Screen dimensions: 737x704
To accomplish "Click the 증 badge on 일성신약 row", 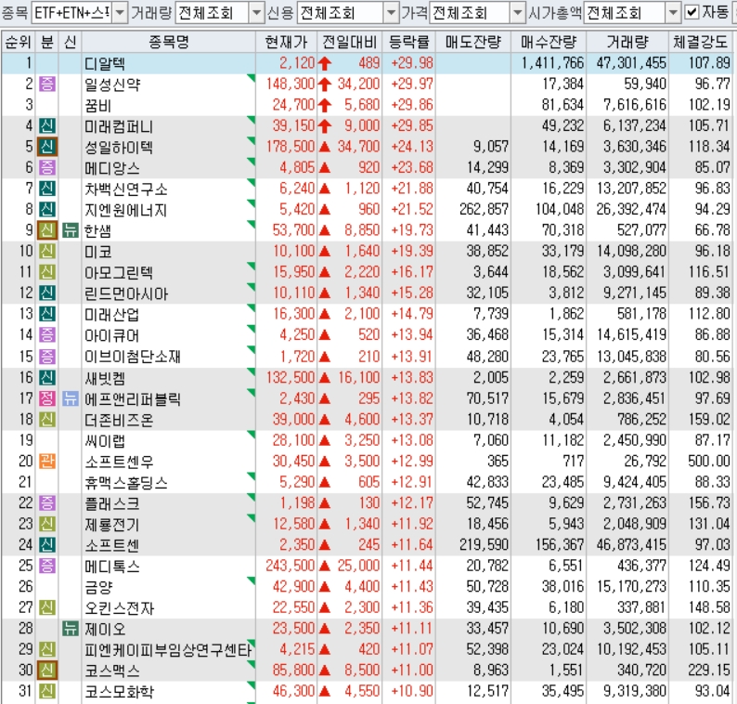I will (47, 85).
